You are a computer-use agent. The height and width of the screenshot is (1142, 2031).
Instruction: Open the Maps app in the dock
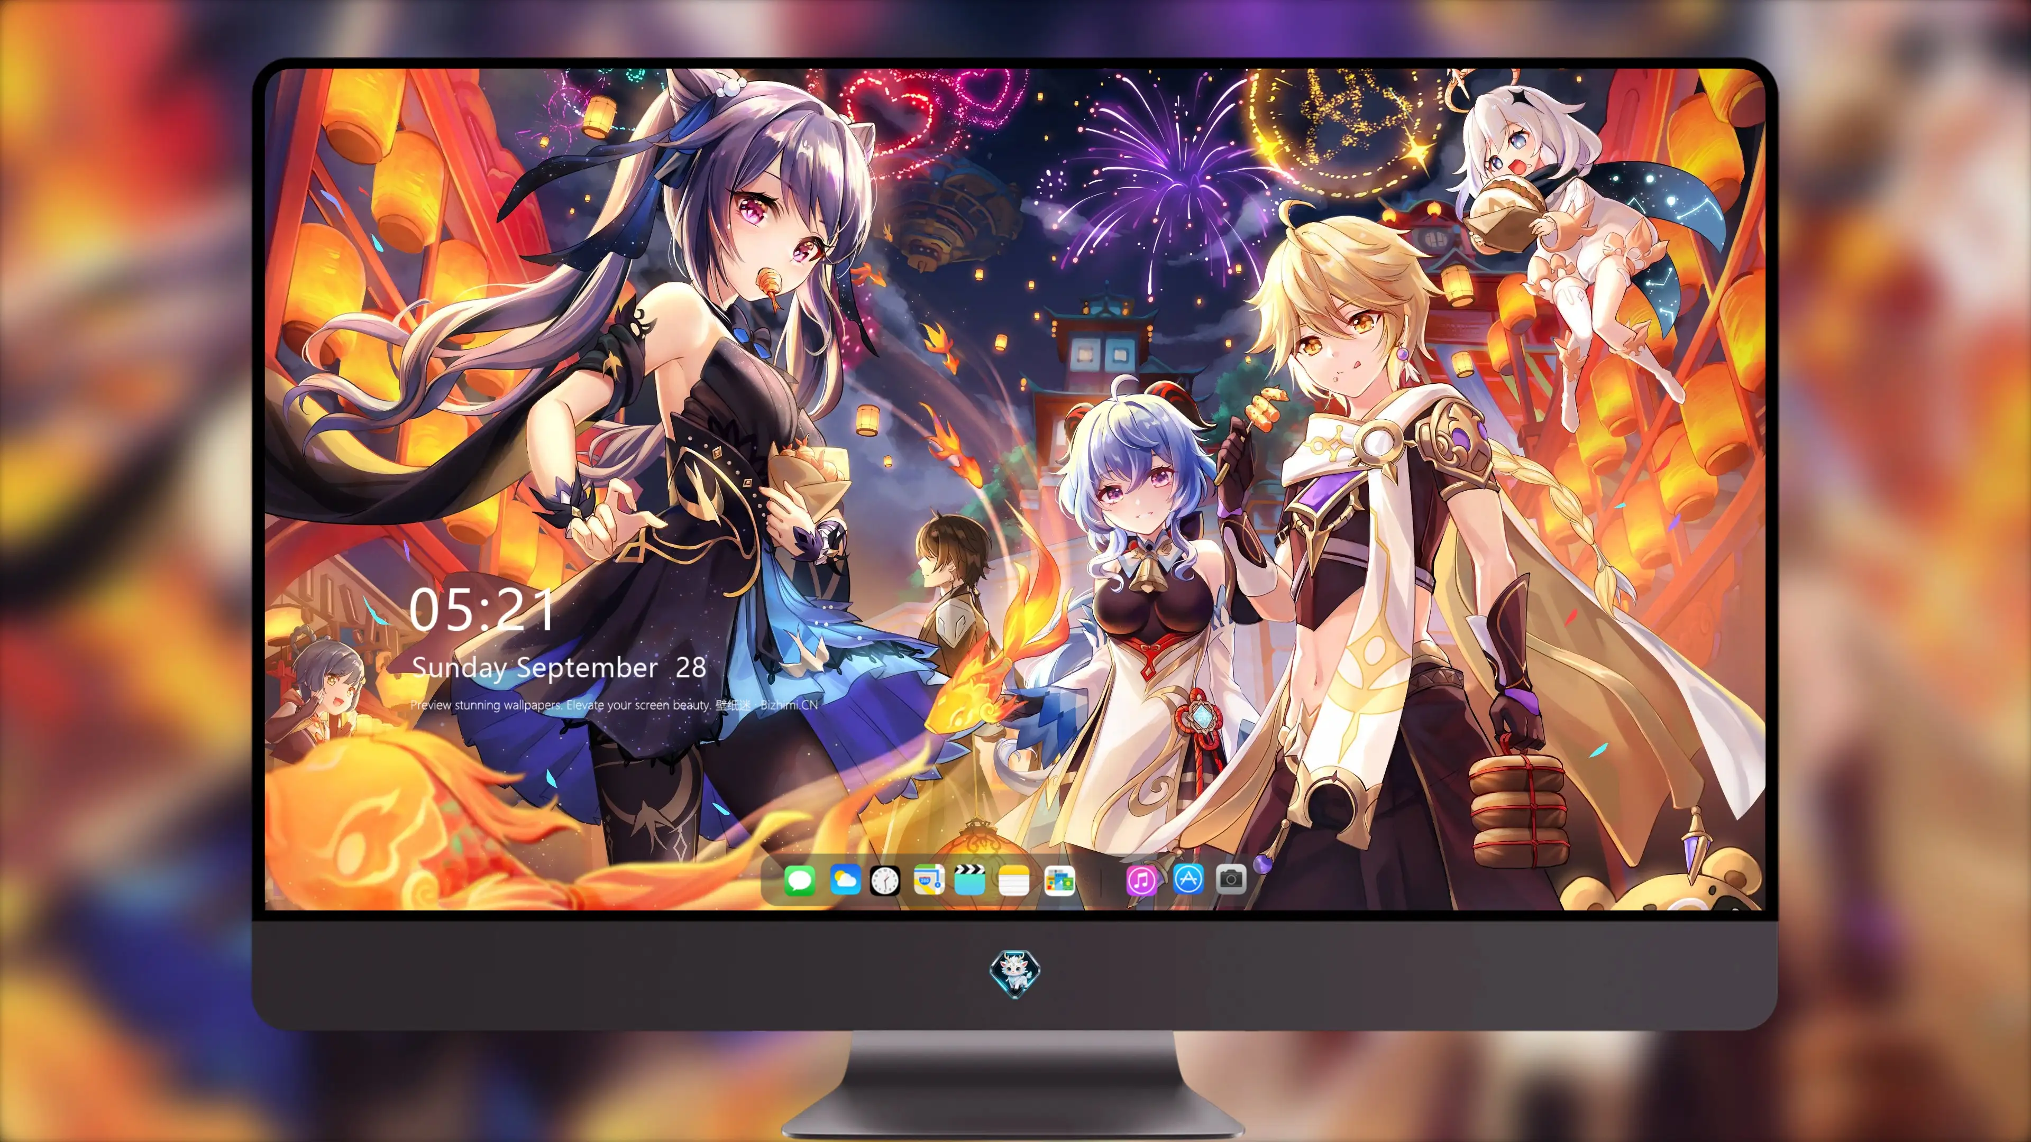point(929,880)
